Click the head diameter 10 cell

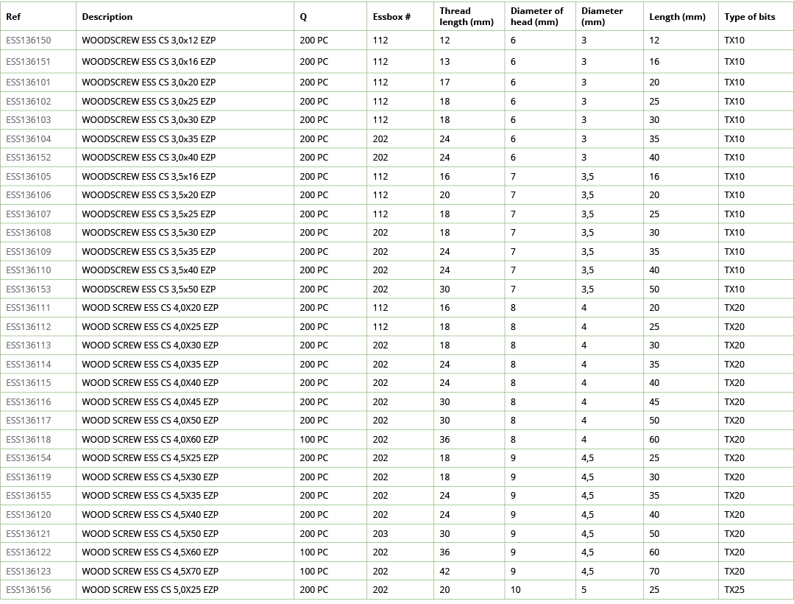coord(514,589)
